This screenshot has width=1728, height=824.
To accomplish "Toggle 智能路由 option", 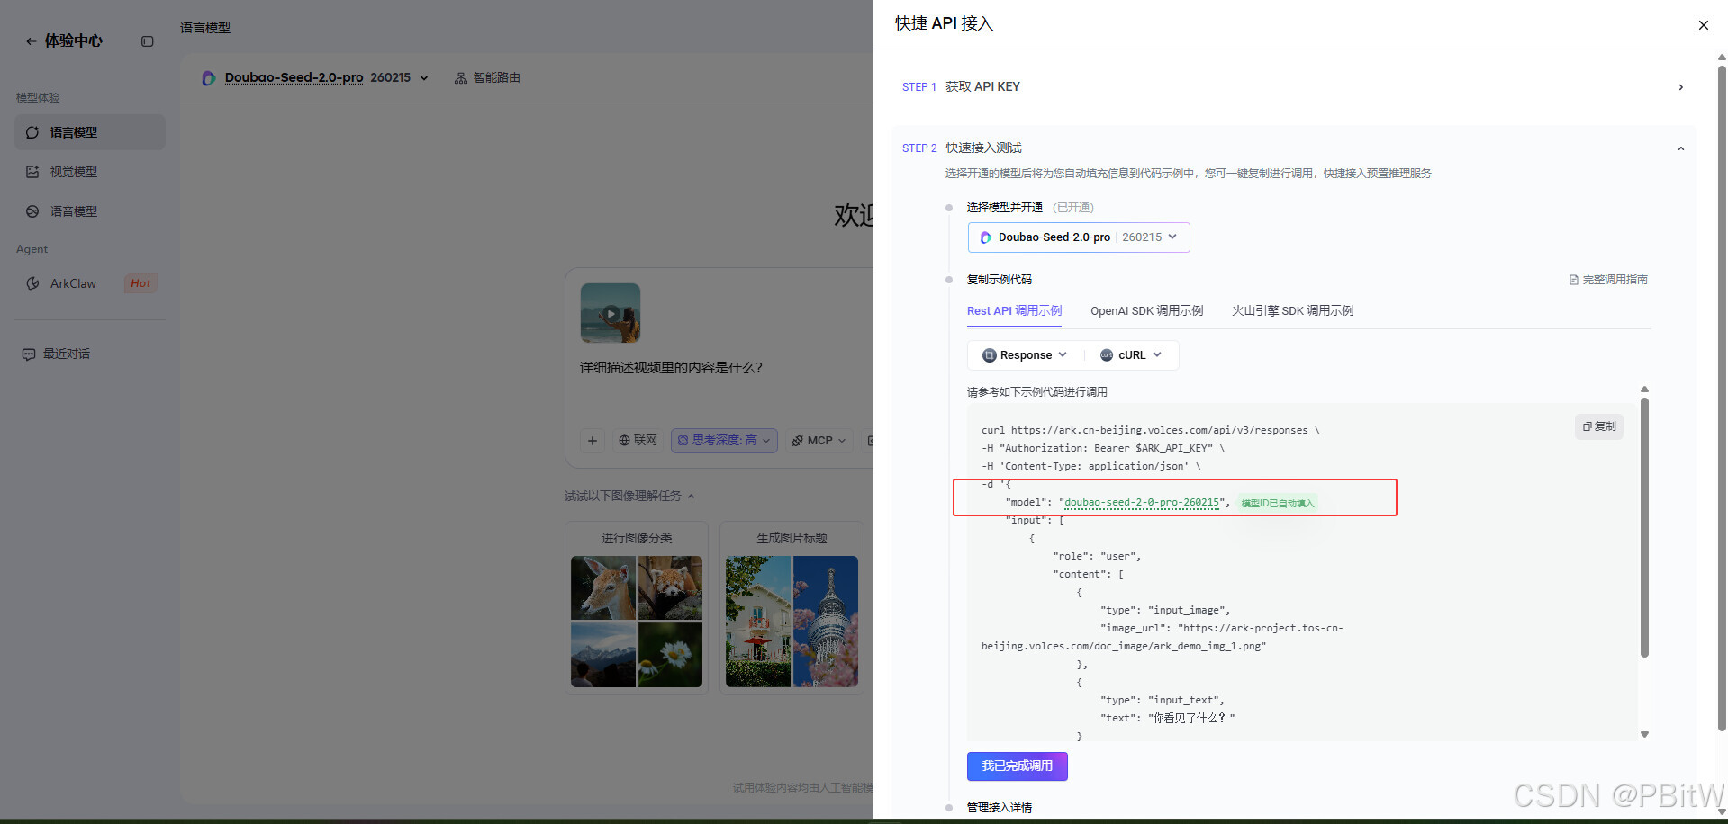I will click(x=487, y=78).
